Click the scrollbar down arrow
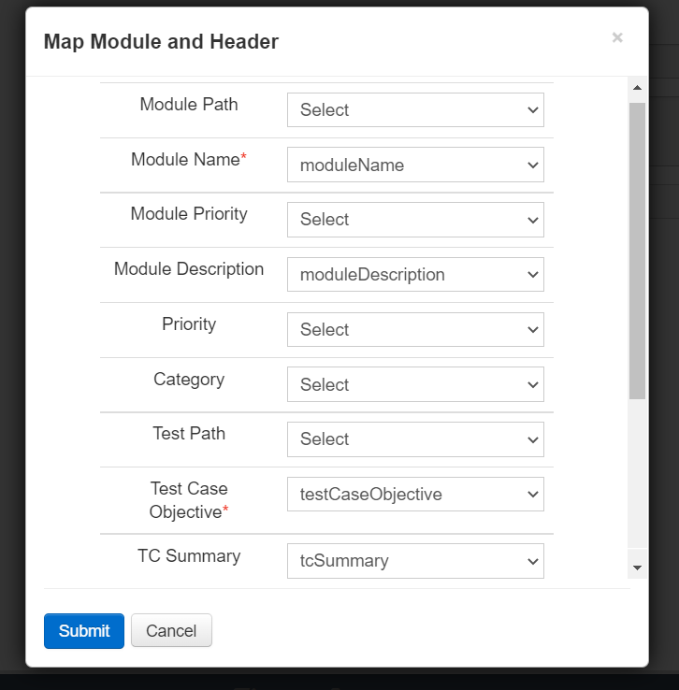 point(637,568)
